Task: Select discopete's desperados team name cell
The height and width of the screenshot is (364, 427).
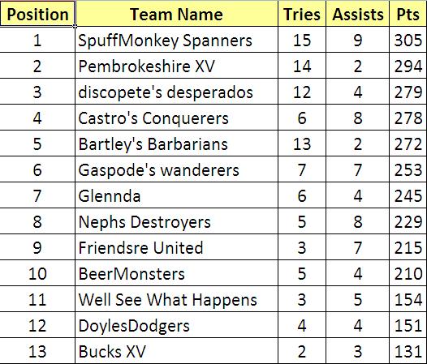Action: click(x=176, y=92)
